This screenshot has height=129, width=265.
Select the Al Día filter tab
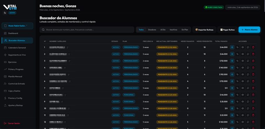point(163,30)
